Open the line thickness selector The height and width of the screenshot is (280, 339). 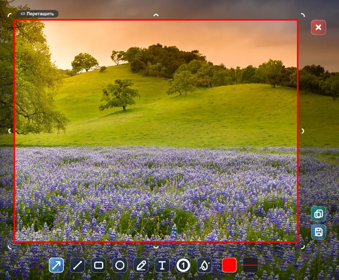click(x=251, y=265)
